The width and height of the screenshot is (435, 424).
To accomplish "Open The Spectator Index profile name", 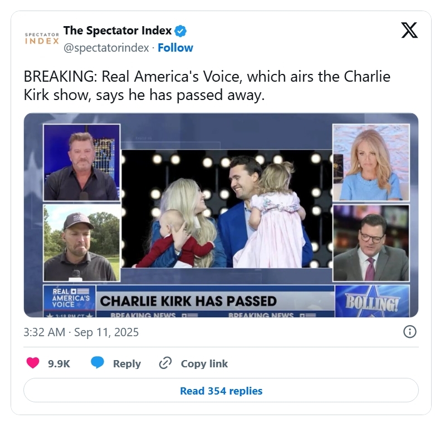I will coord(118,31).
